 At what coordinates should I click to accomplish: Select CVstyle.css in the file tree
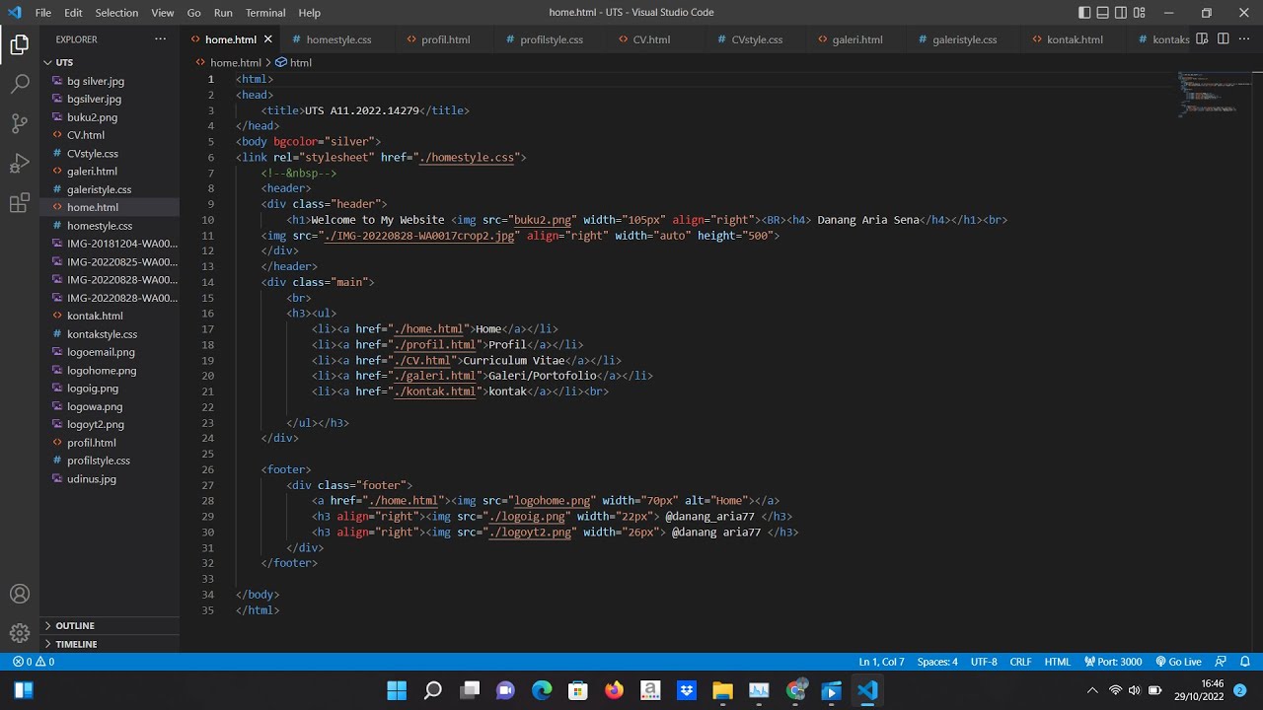109,153
